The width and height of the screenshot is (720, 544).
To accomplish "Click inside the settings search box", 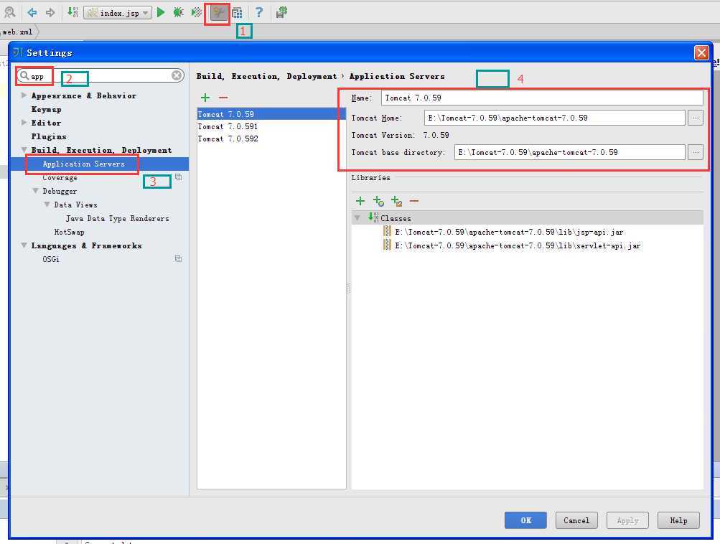I will (x=100, y=75).
